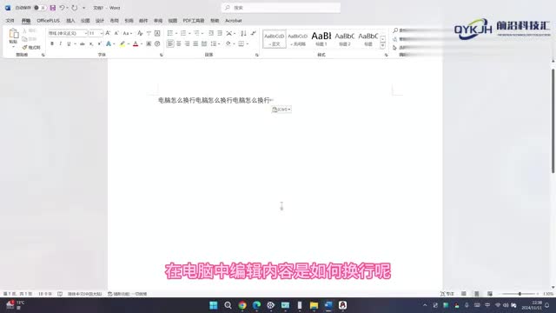The height and width of the screenshot is (313, 556).
Task: Click the Redo arrow icon
Action: (75, 8)
